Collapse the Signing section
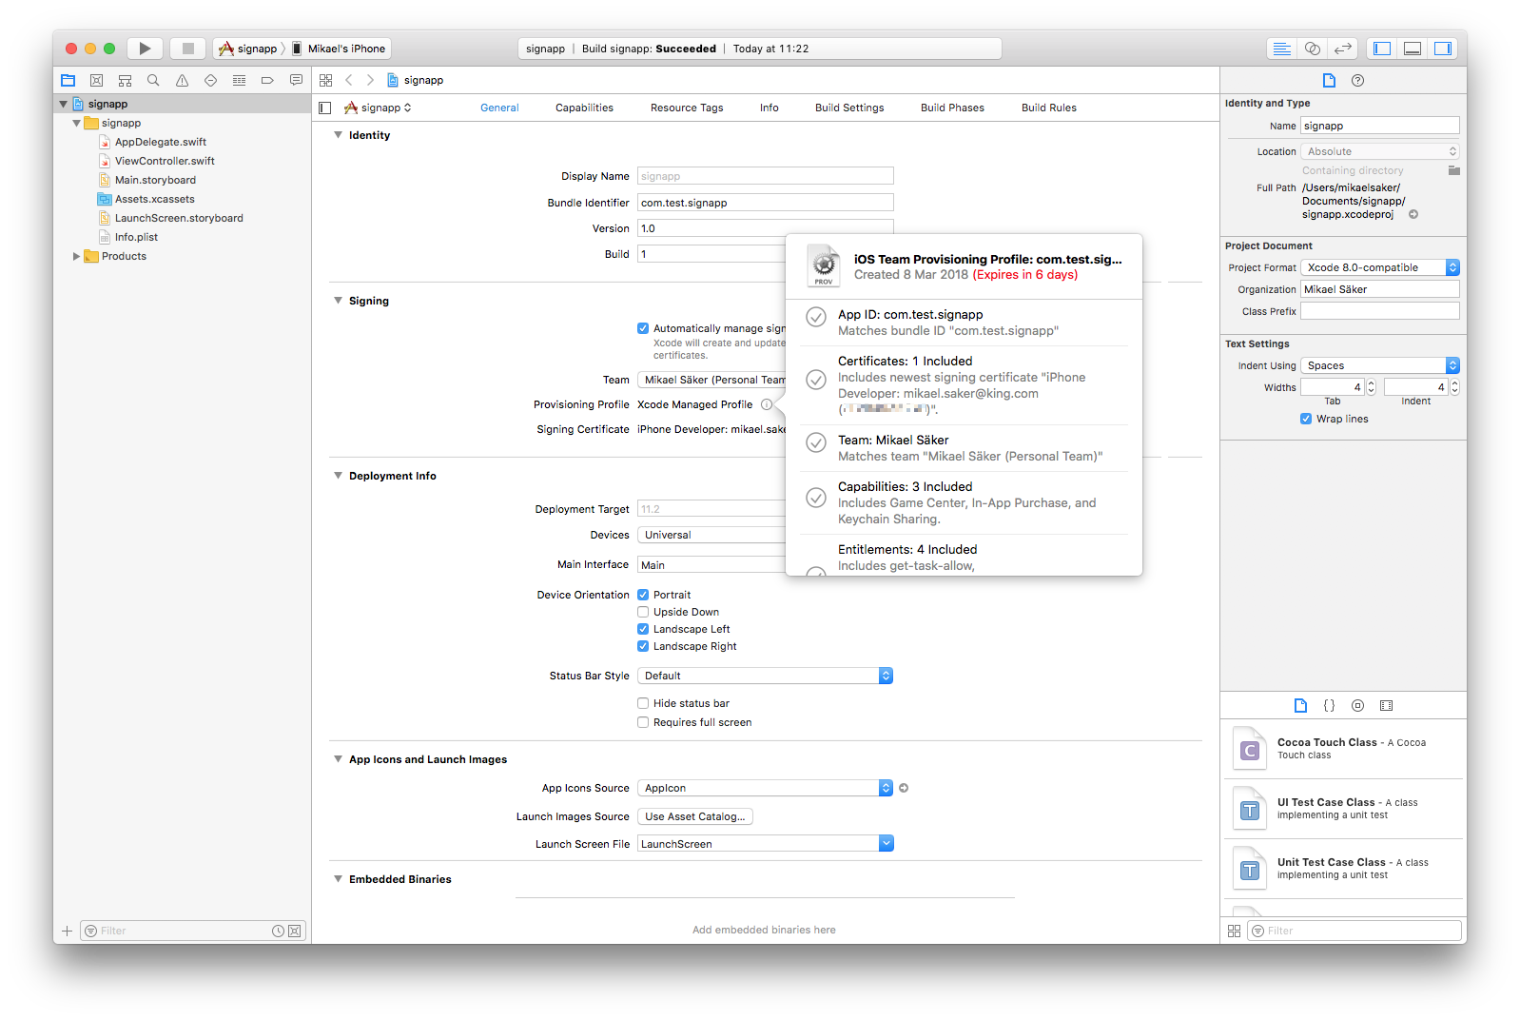1520x1020 pixels. [x=338, y=301]
